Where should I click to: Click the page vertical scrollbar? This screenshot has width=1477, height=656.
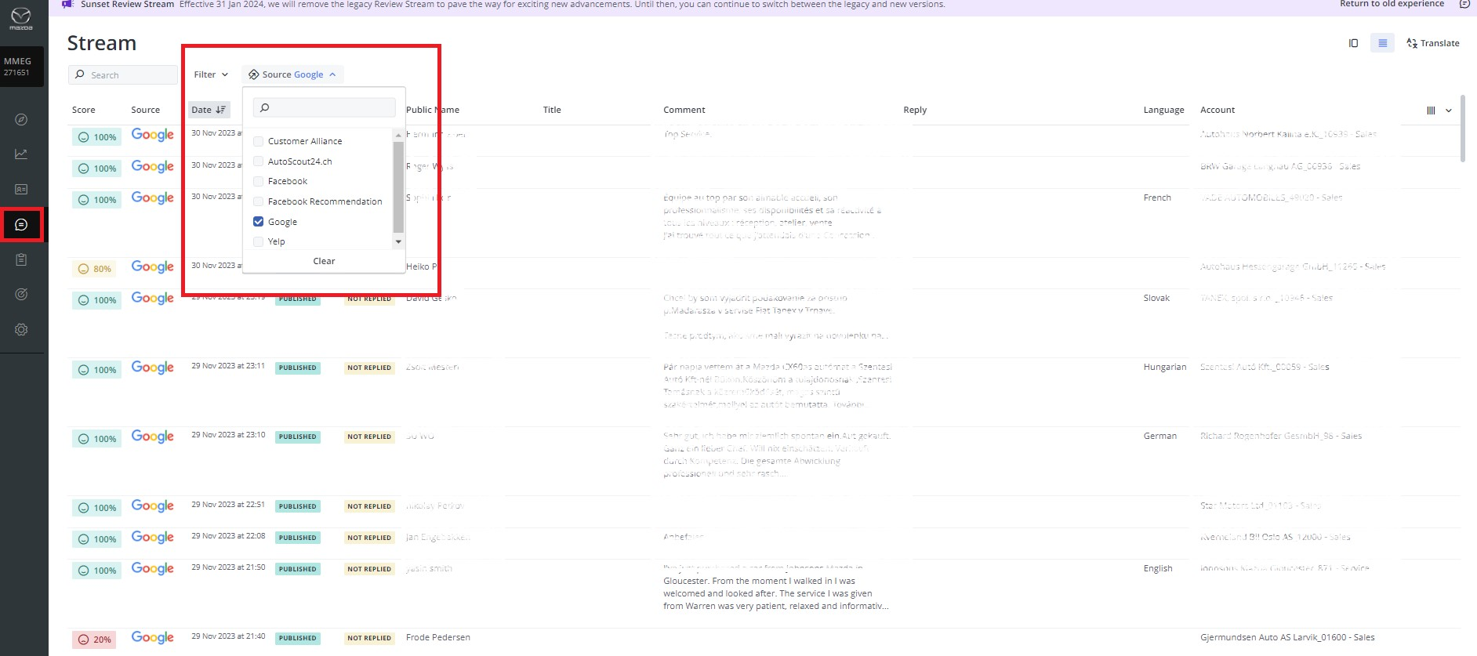[1463, 129]
